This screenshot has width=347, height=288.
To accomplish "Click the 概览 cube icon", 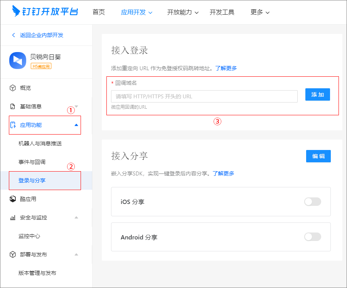I will (13, 88).
